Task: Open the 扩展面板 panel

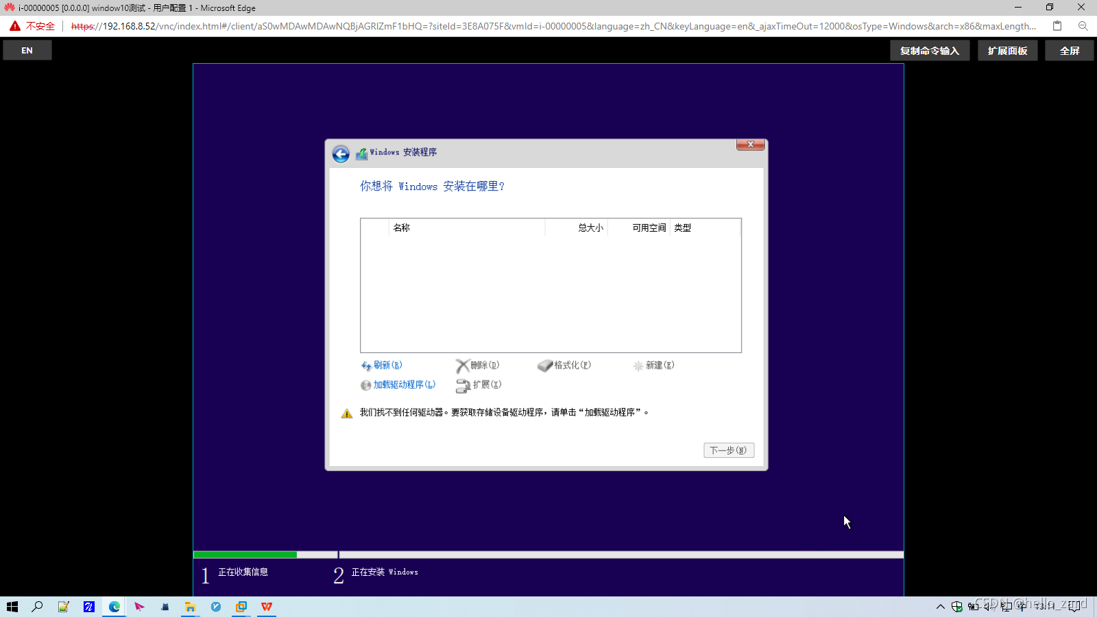Action: [1008, 51]
